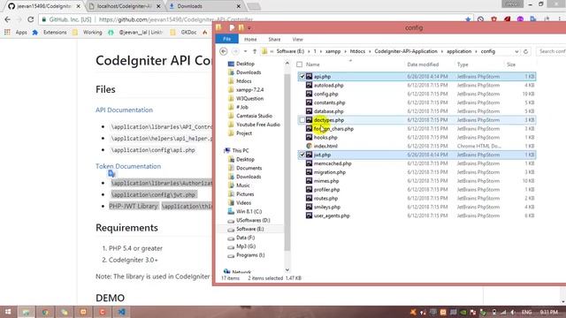The height and width of the screenshot is (318, 566).
Task: Open Visual Studio Code from taskbar
Action: (122, 312)
